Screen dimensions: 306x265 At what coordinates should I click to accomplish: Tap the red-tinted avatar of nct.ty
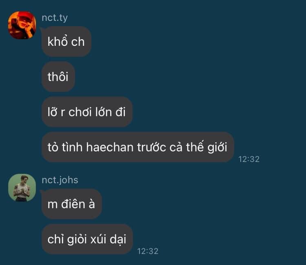[x=22, y=25]
